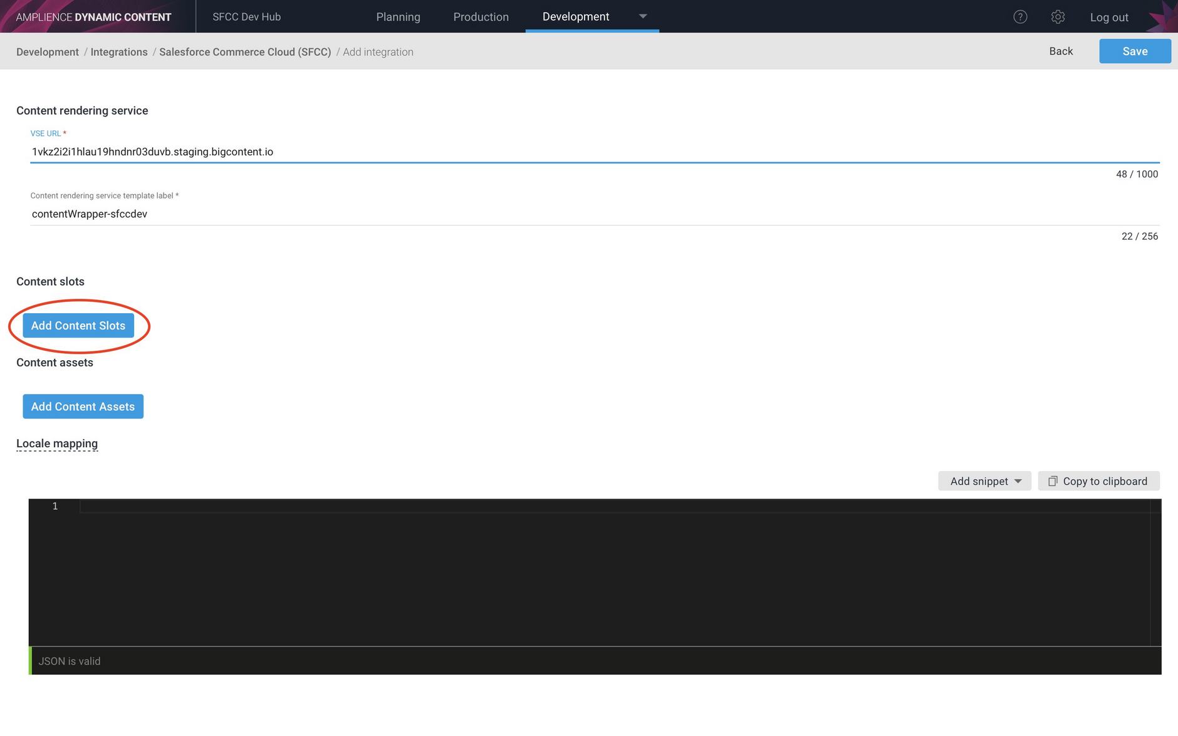Screen dimensions: 1178x736
Task: Click the Save button
Action: tap(1135, 51)
